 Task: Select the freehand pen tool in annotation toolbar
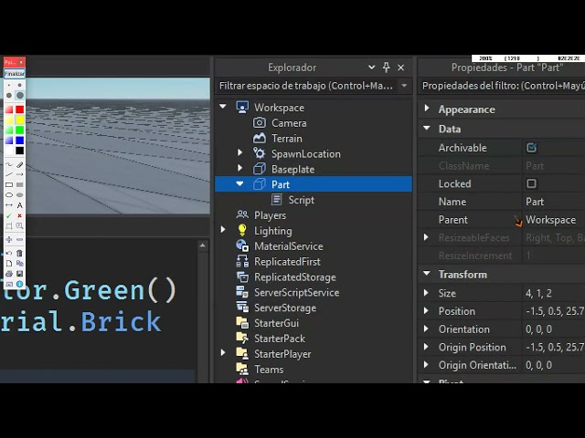[9, 164]
